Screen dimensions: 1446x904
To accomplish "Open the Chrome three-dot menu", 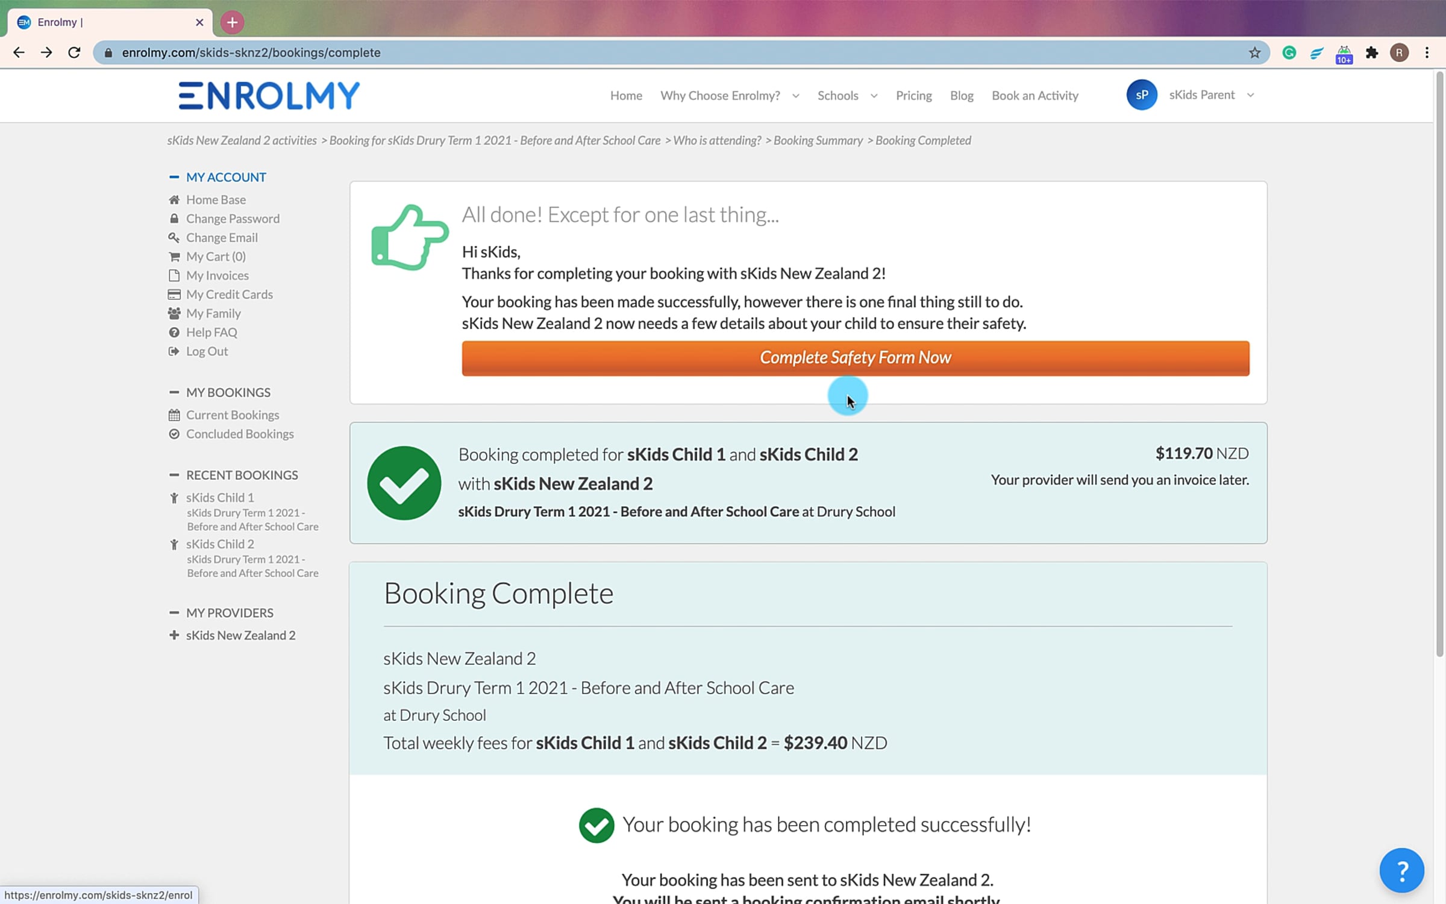I will click(x=1427, y=52).
